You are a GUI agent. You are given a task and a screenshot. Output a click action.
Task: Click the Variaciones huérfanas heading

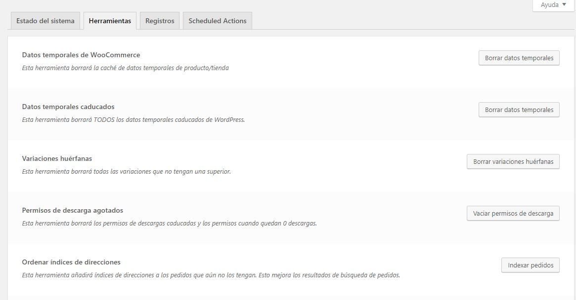tap(56, 158)
